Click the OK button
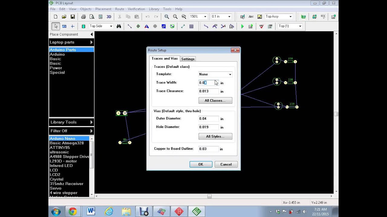 click(x=201, y=164)
